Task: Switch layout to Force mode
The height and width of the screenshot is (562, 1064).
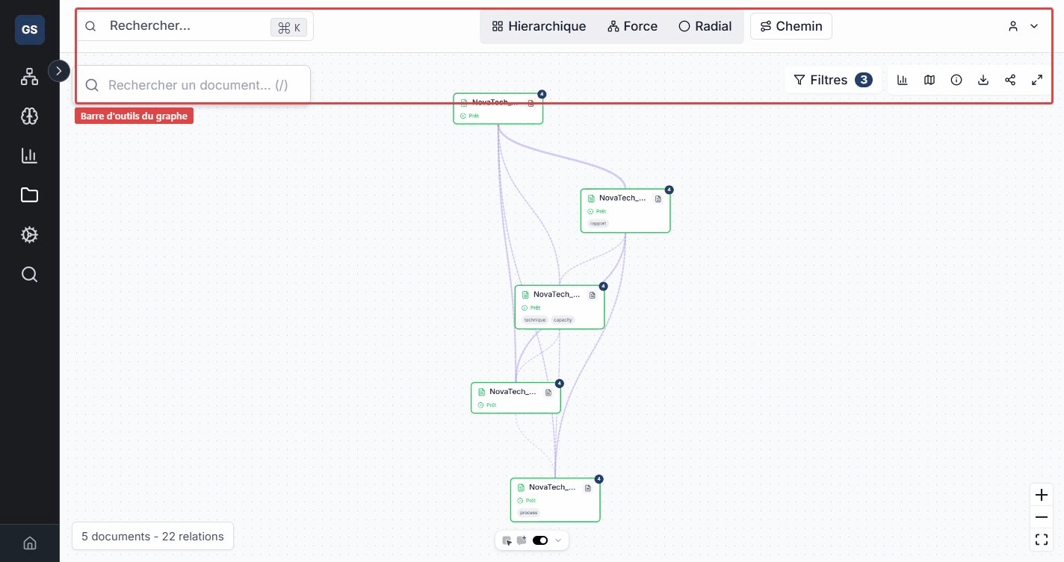Action: [632, 26]
